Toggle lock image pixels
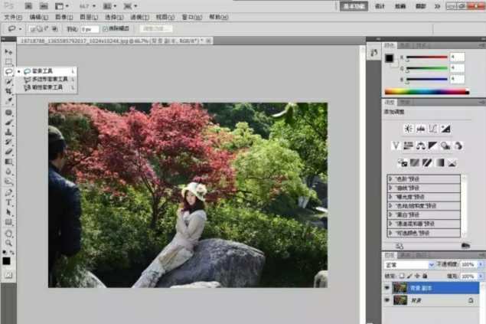 coord(409,276)
